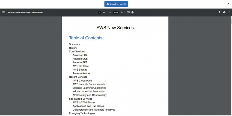Rotate the document counterclockwise
232x116 pixels.
tap(133, 12)
